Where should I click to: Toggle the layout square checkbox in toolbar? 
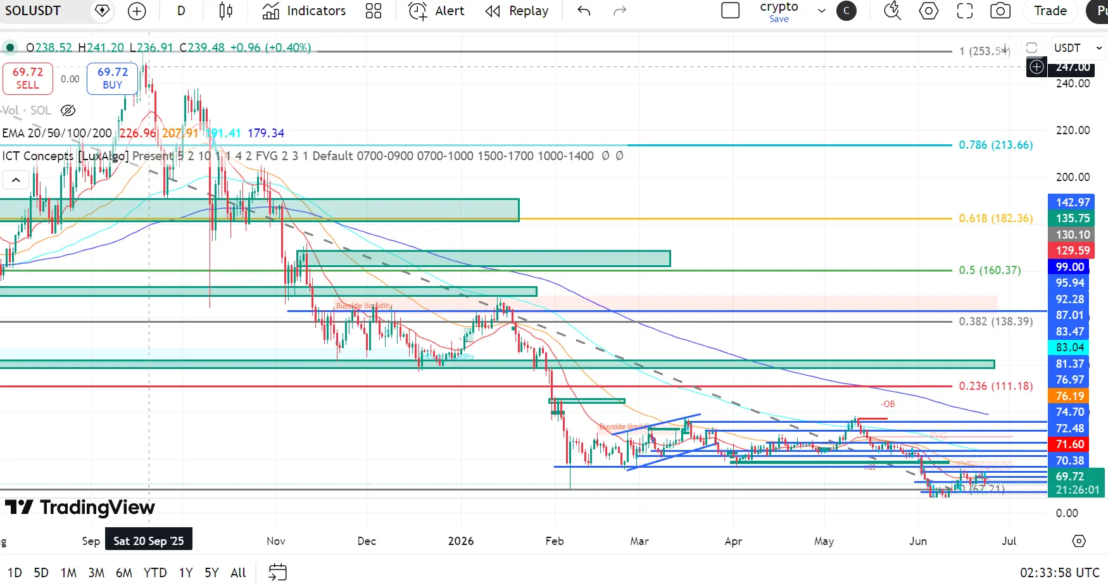click(x=731, y=11)
